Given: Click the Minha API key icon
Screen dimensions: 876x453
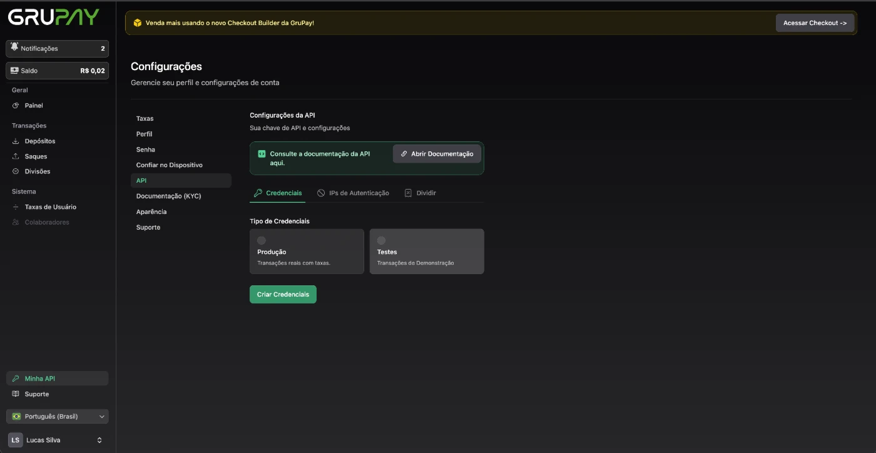Looking at the screenshot, I should tap(16, 379).
